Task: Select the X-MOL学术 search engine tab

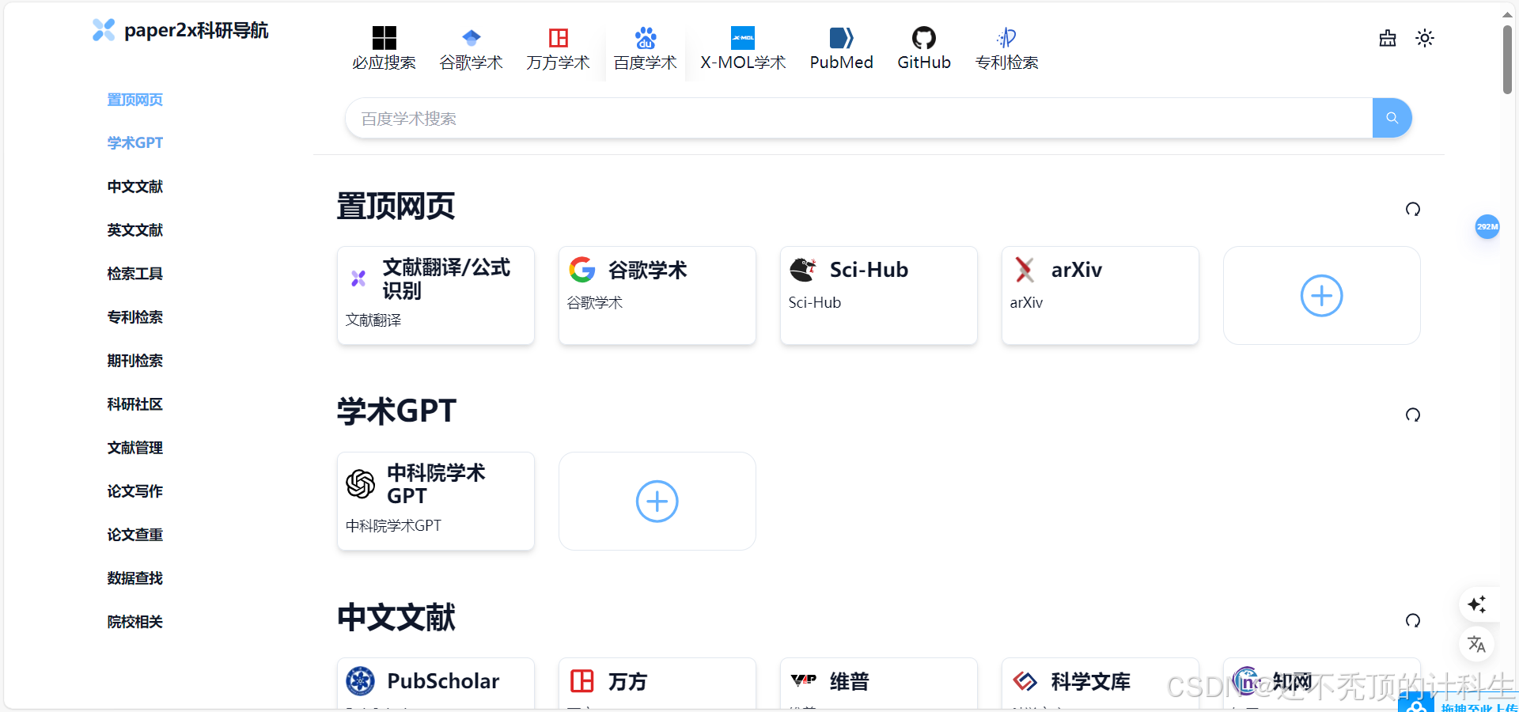Action: 743,48
